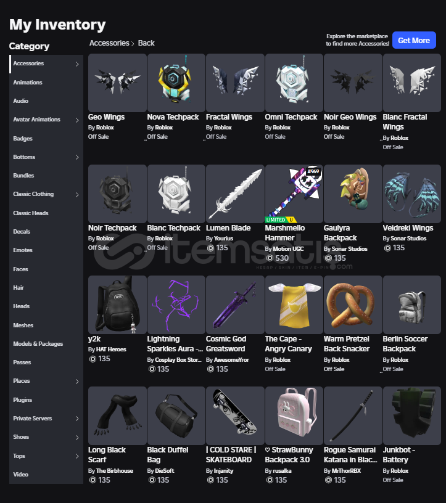
Task: Select the Models & Packages category
Action: pyautogui.click(x=38, y=343)
